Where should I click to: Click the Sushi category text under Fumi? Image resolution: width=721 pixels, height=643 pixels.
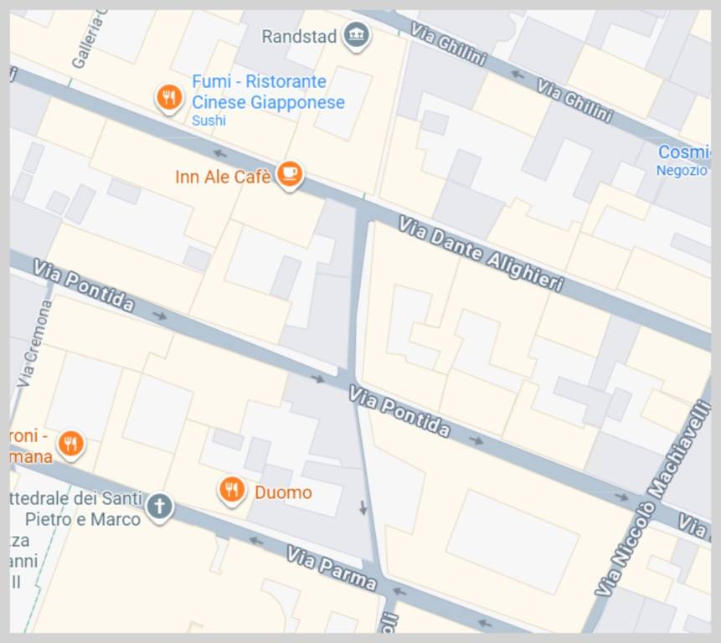[209, 121]
